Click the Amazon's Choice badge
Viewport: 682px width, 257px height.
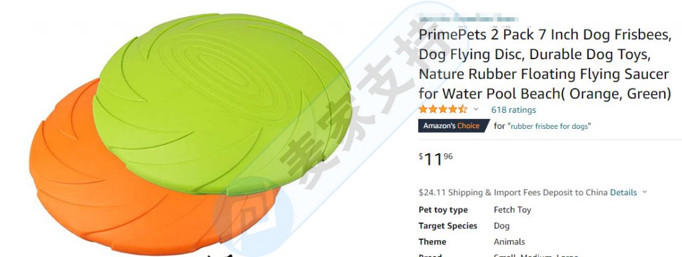[x=454, y=126]
